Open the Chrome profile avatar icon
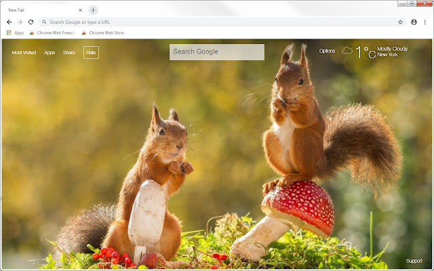Viewport: 434px width, 271px height. coord(414,22)
